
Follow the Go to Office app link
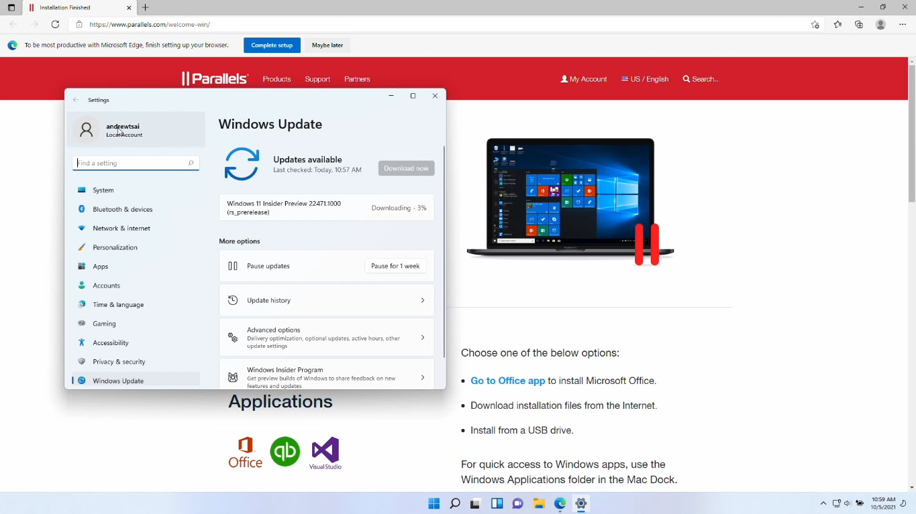[x=508, y=381]
